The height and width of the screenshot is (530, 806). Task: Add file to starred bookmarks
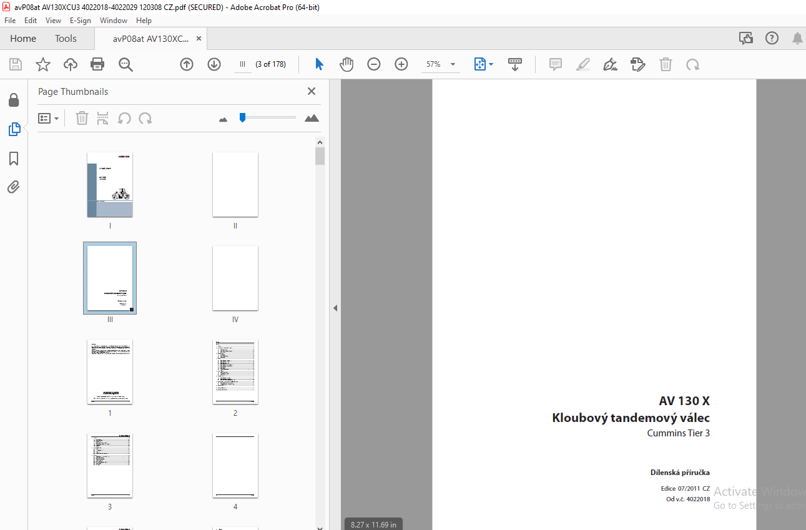pos(42,64)
